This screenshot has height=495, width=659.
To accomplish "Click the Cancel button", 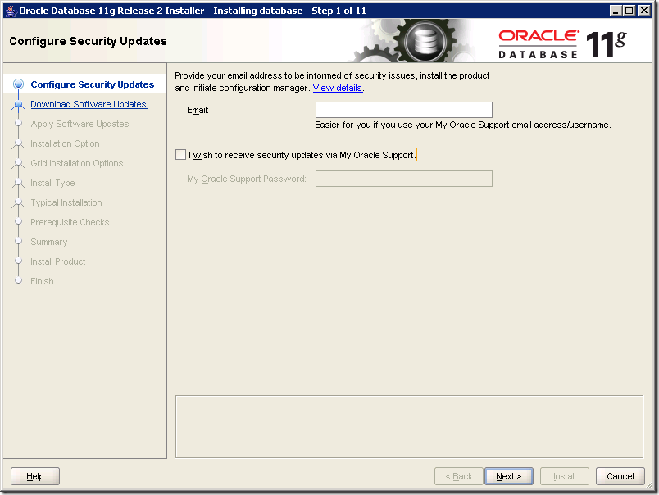I will pyautogui.click(x=620, y=476).
